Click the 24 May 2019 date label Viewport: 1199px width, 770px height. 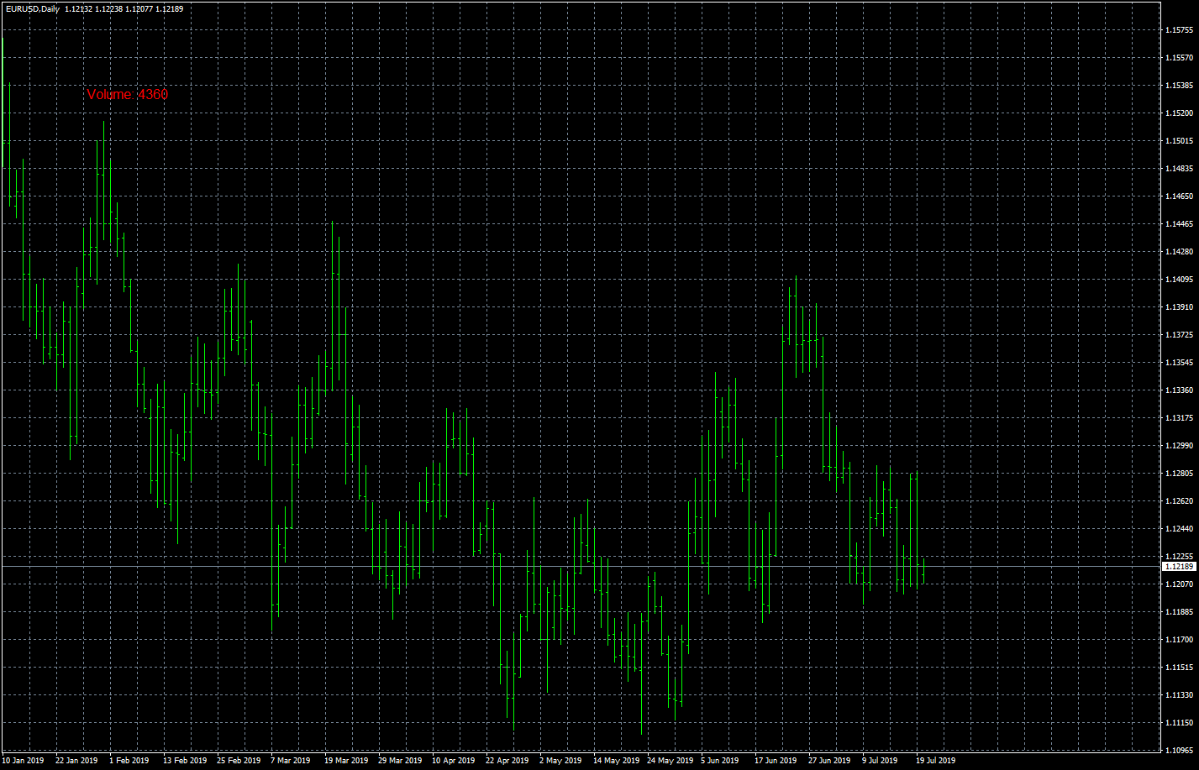point(669,761)
